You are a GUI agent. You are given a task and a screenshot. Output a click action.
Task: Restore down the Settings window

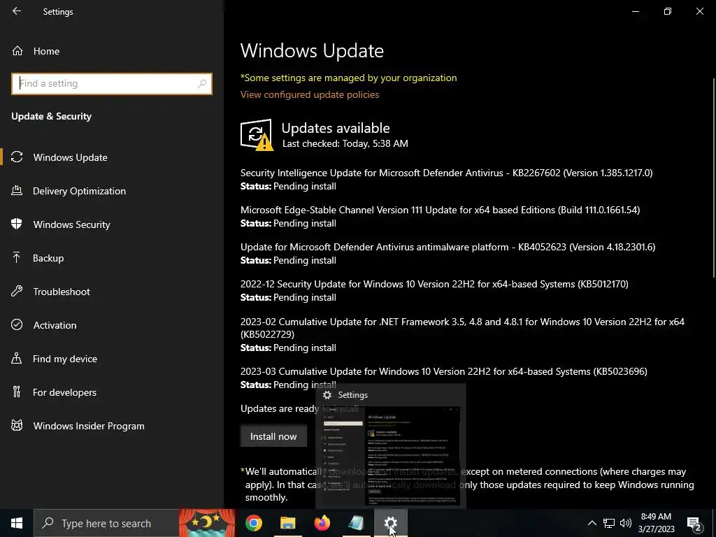(x=668, y=11)
